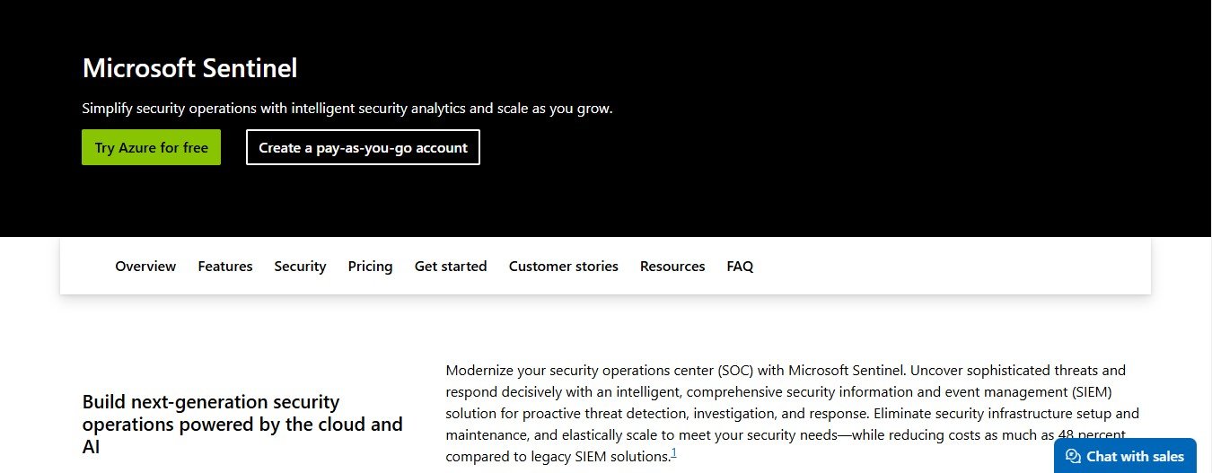Jump to the Get started section

(451, 267)
